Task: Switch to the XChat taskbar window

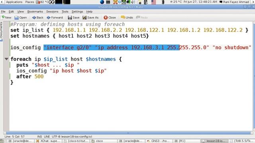Action: (x=49, y=141)
